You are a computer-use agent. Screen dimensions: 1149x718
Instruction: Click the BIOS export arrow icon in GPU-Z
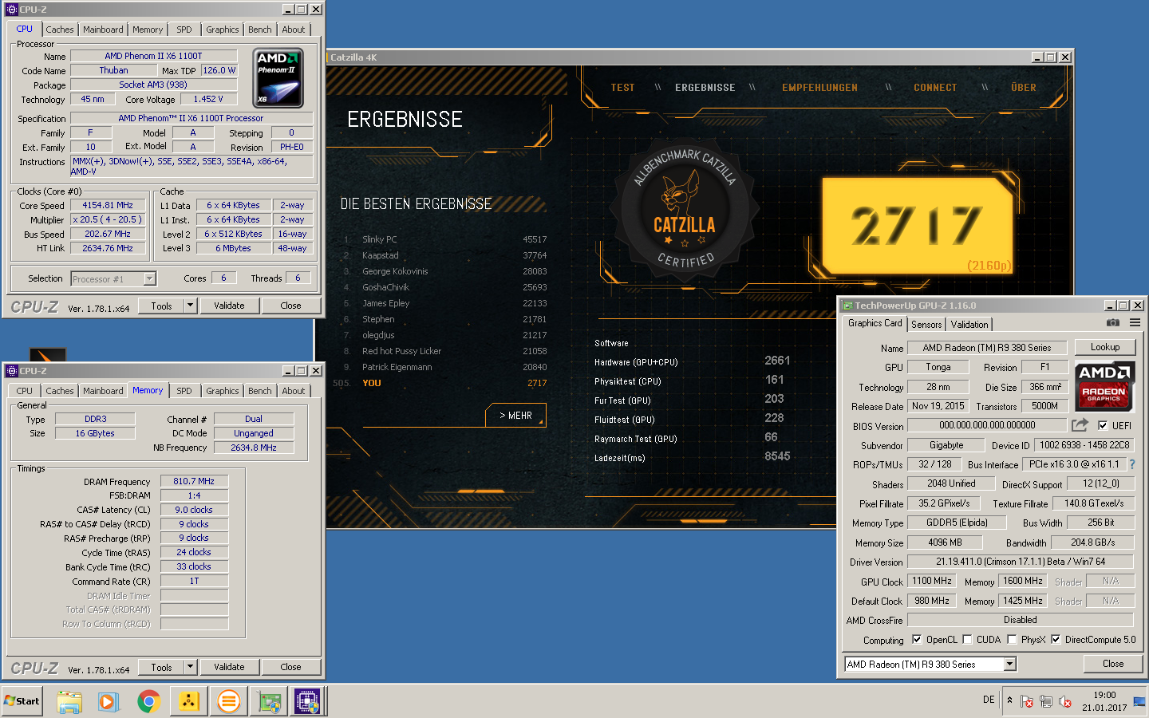[1080, 425]
